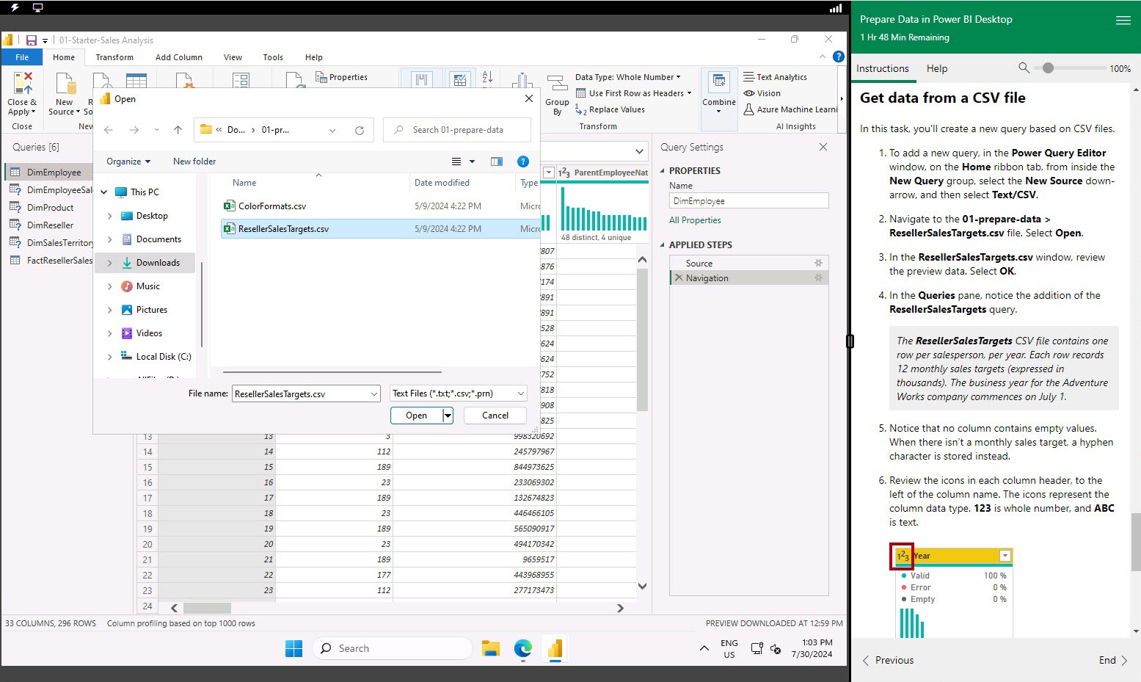The height and width of the screenshot is (682, 1141).
Task: Expand the Downloads folder chevron
Action: click(x=110, y=263)
